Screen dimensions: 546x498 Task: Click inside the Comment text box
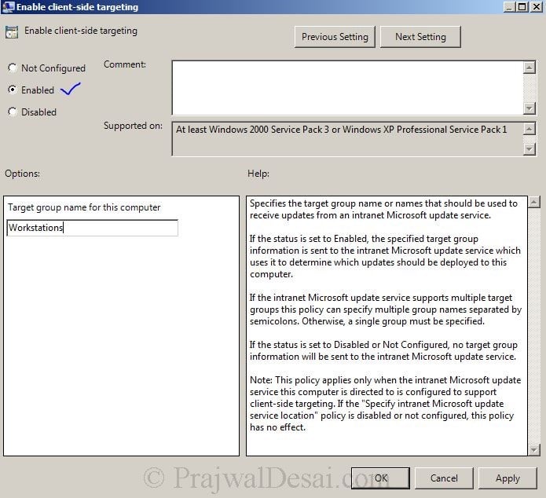347,88
